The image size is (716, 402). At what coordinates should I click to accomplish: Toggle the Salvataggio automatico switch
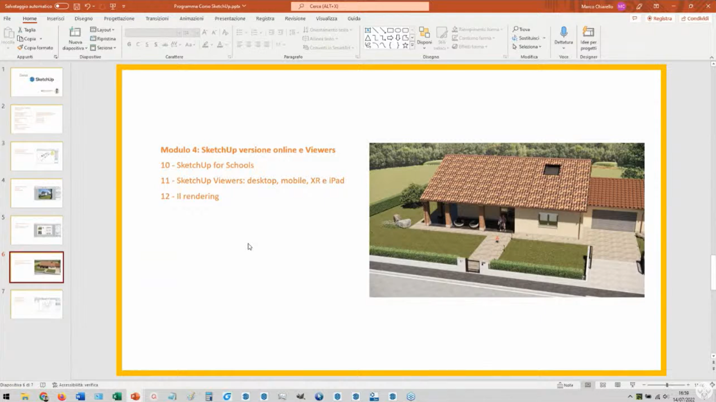61,6
